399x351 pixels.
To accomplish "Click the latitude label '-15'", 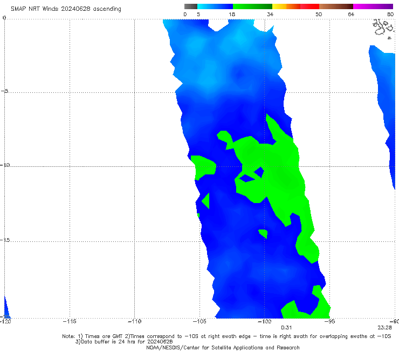I will pos(5,240).
